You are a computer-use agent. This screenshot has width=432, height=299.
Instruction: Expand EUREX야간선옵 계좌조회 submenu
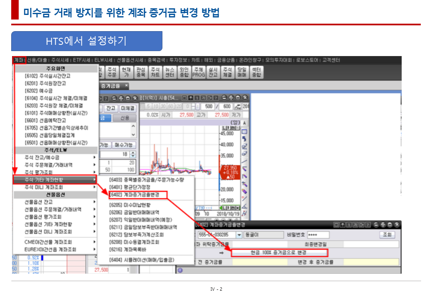[56, 250]
